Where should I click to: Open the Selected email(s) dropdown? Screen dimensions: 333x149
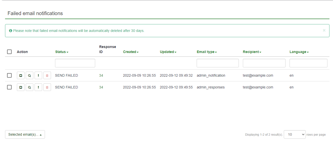coord(25,134)
